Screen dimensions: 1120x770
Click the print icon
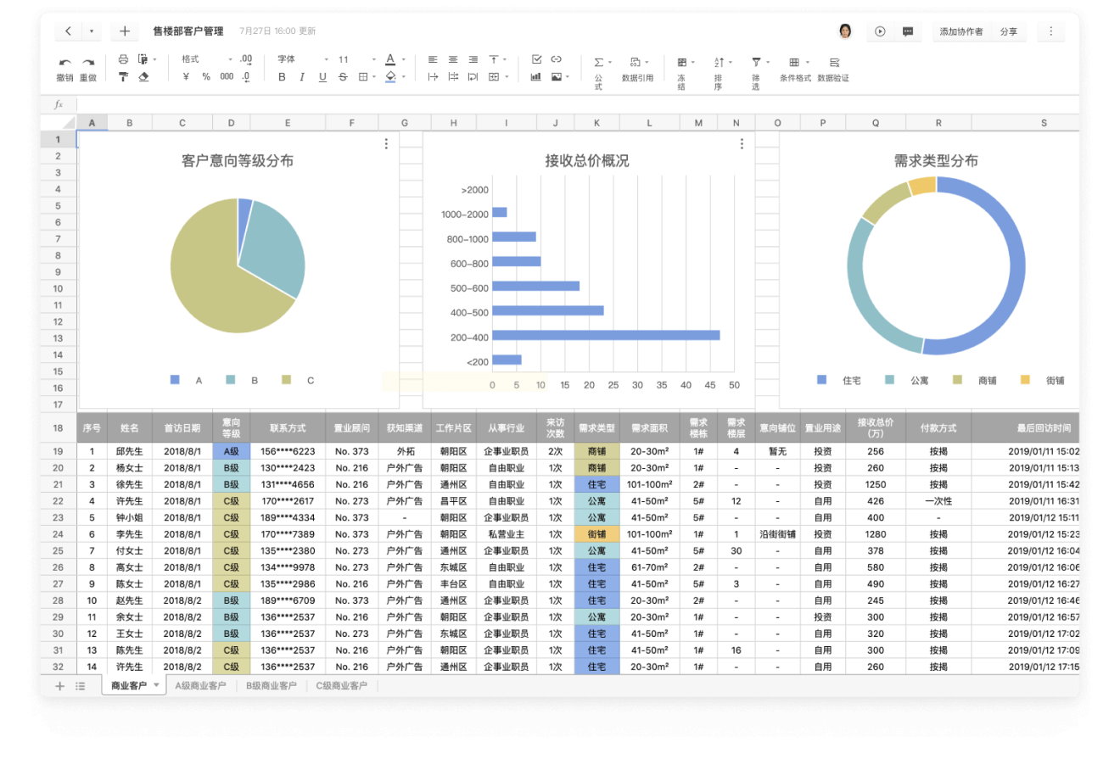click(123, 59)
